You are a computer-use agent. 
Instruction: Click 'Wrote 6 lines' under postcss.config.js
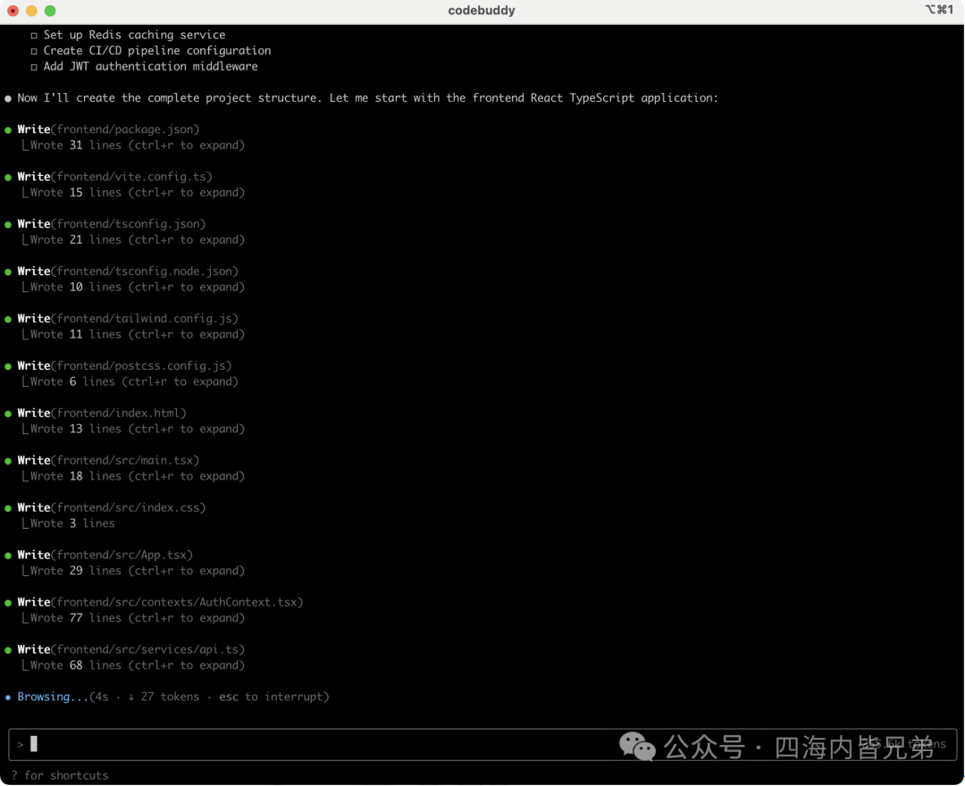72,382
